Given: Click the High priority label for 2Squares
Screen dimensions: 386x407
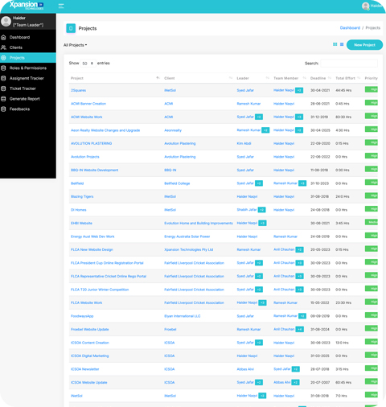Looking at the screenshot, I should click(x=372, y=89).
